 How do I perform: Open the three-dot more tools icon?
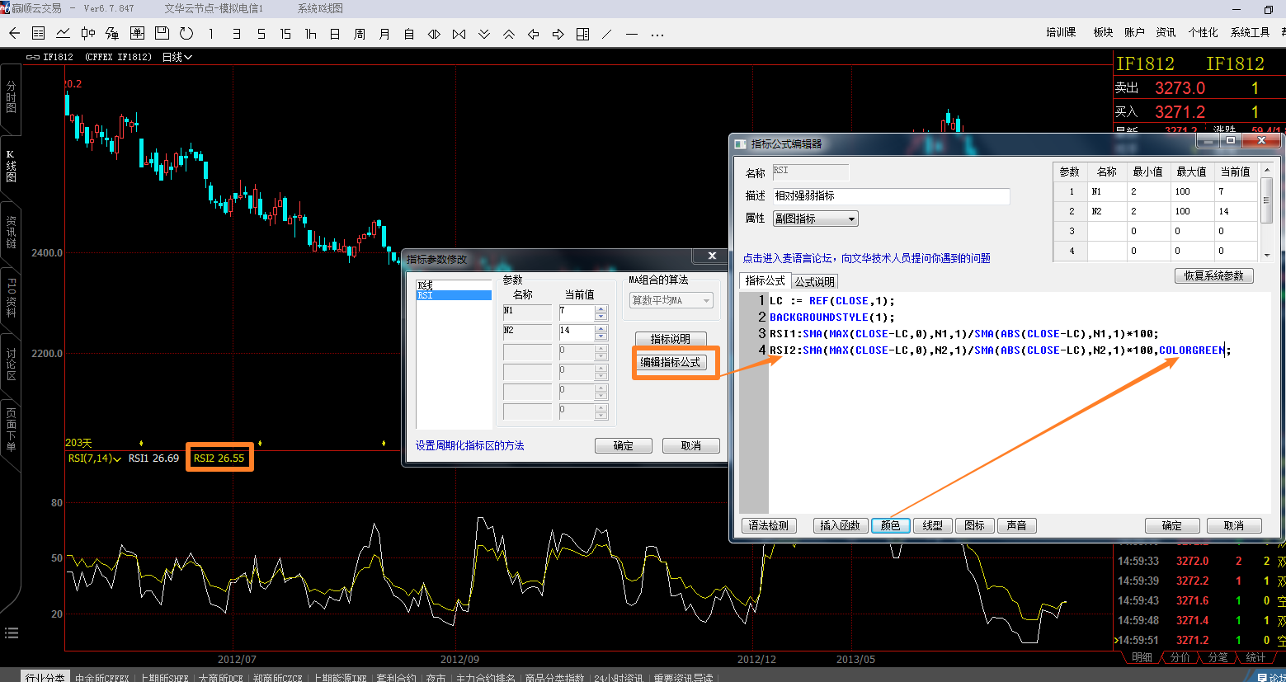[x=657, y=34]
